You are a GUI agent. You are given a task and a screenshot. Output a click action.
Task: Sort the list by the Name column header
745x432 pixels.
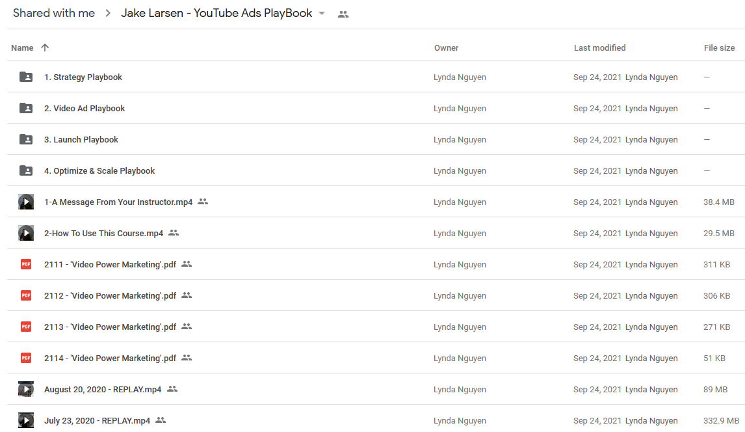22,48
